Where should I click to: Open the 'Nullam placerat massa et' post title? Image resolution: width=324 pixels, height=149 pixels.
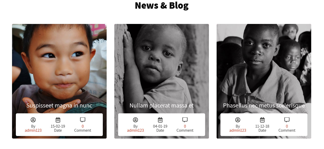pos(162,105)
